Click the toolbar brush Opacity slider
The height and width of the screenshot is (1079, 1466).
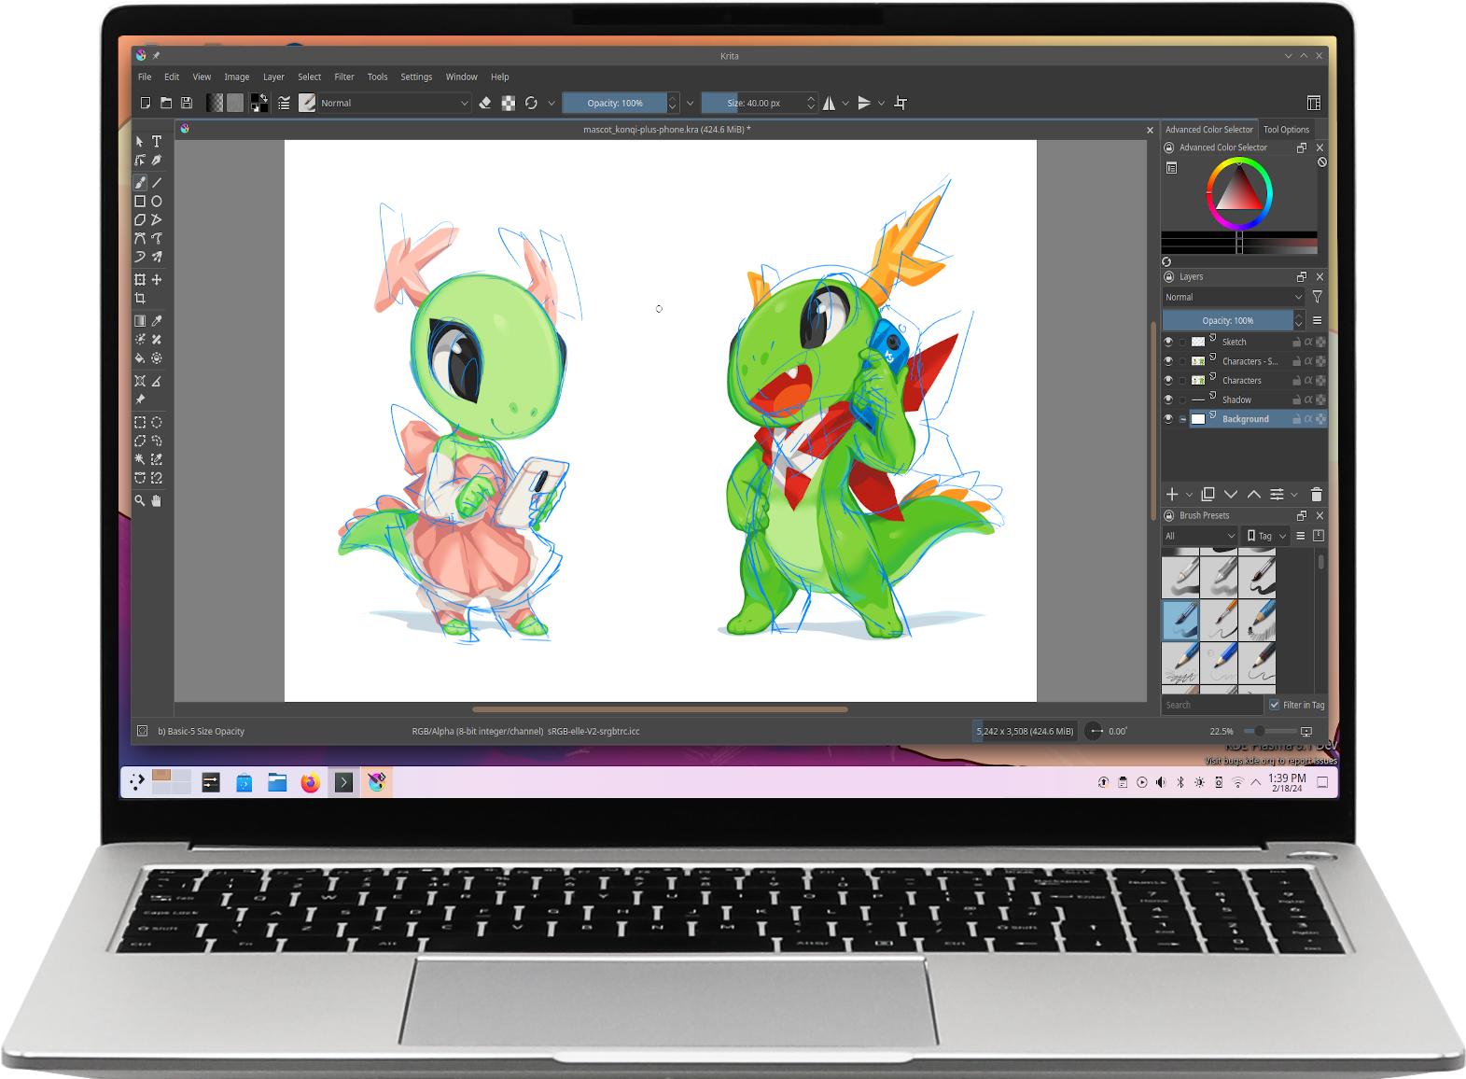[615, 104]
